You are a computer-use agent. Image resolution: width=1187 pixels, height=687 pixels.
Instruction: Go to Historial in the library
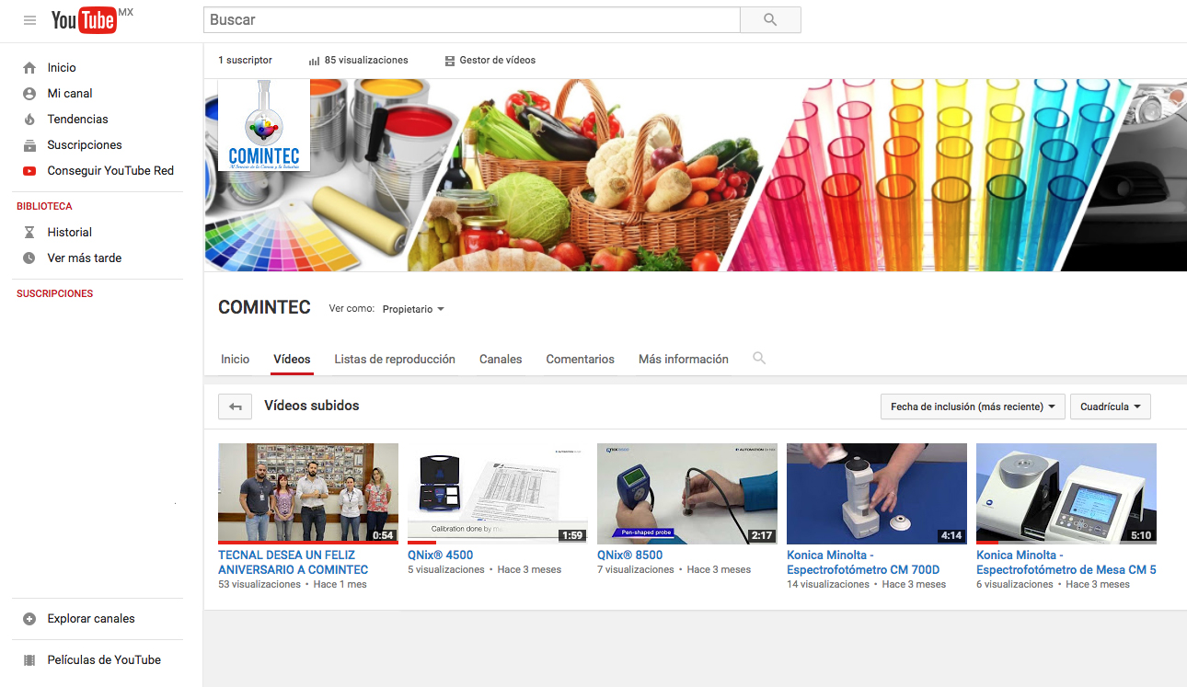69,233
